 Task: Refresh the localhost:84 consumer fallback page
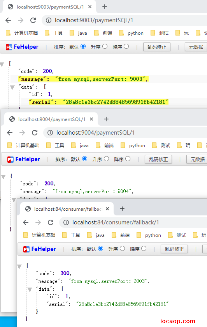(x=51, y=222)
